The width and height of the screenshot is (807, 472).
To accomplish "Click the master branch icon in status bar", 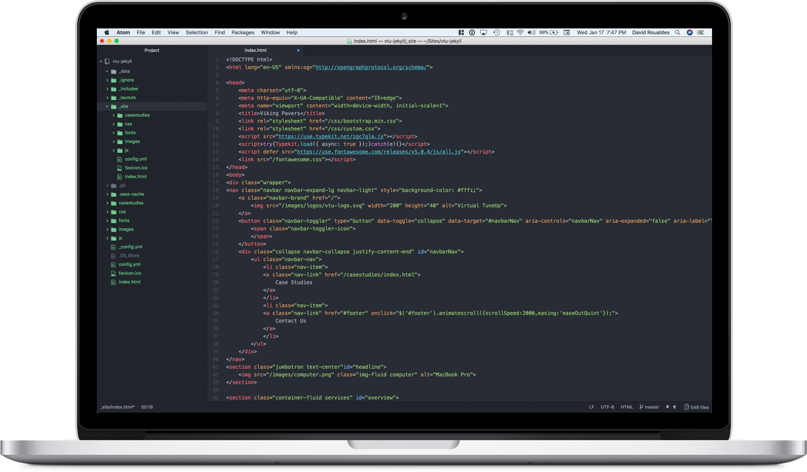I will point(641,407).
